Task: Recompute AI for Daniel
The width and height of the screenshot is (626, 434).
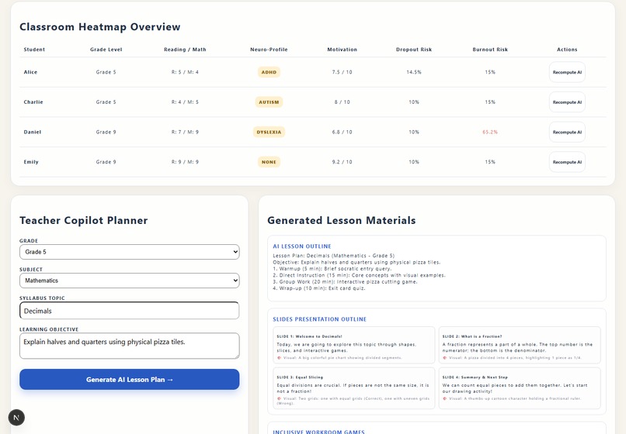Action: point(567,132)
